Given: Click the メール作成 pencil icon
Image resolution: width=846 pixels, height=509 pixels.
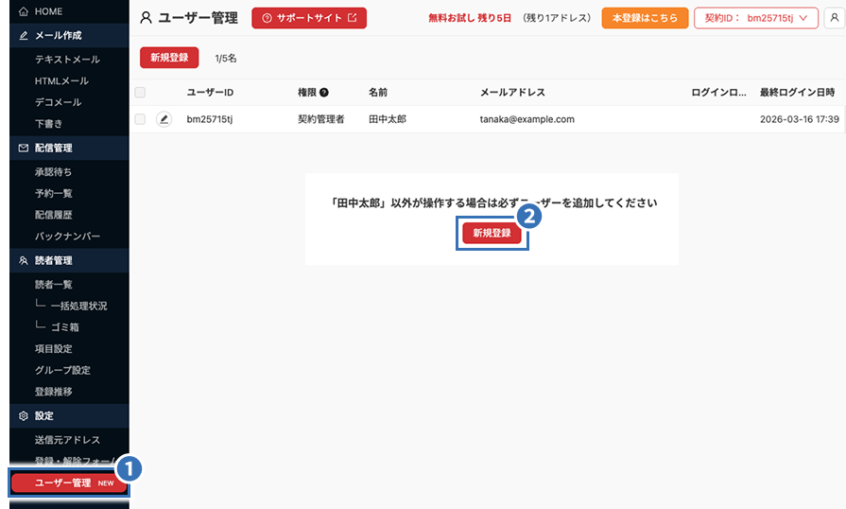Looking at the screenshot, I should coord(24,36).
